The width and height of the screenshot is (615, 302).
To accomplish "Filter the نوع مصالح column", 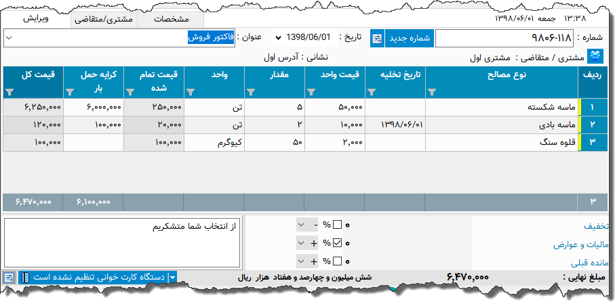I will 432,92.
